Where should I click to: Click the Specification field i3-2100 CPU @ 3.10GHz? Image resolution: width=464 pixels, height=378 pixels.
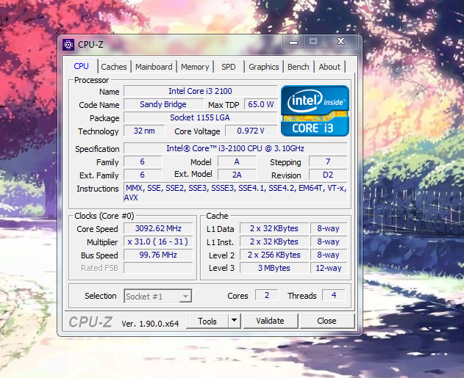pos(235,148)
